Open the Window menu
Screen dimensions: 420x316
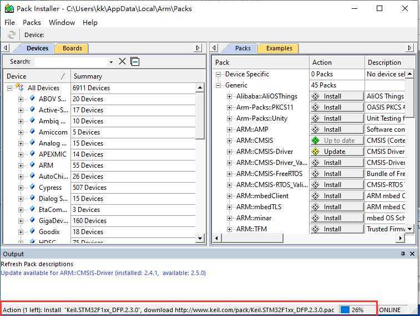(x=62, y=23)
